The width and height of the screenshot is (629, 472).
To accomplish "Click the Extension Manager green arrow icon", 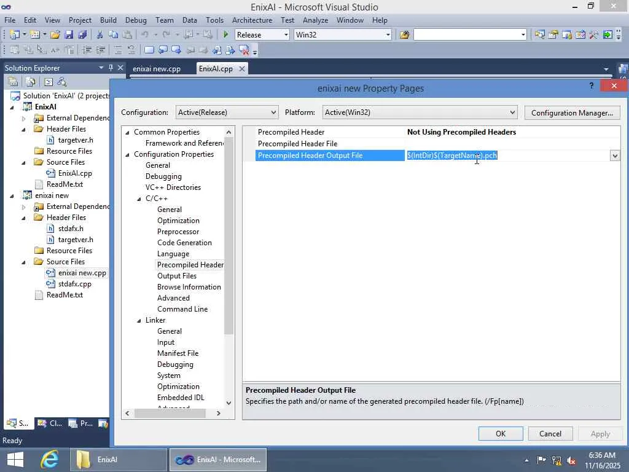I will tap(608, 35).
